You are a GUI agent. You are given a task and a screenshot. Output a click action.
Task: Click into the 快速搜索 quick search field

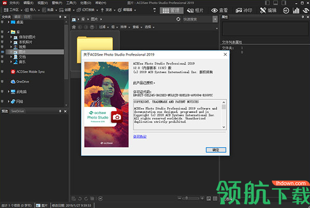pyautogui.click(x=197, y=19)
